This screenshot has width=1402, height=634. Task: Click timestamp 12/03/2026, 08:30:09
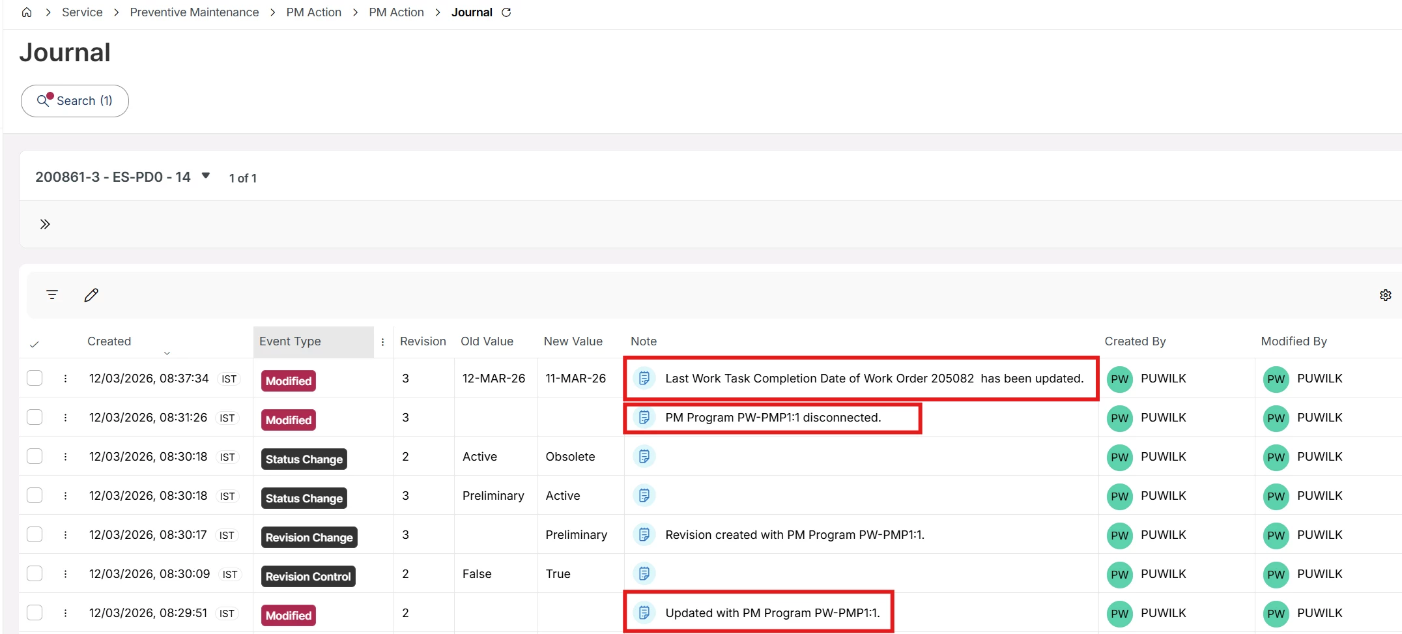point(150,573)
